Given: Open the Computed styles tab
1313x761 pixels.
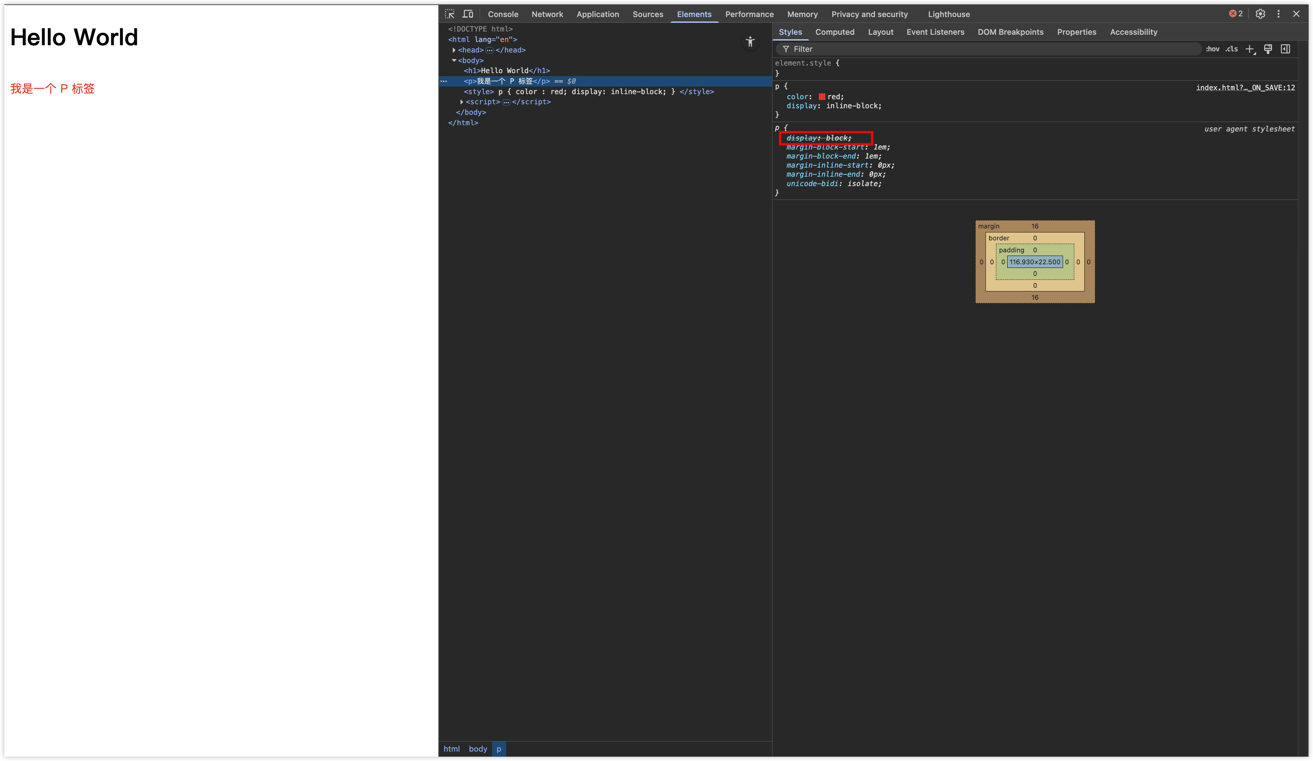Looking at the screenshot, I should click(834, 32).
